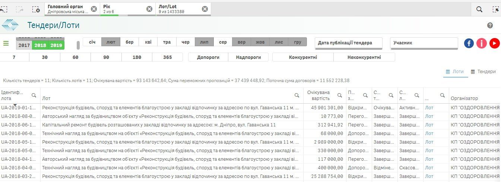Expand the Учасник filter list
Screen dimensions: 501x182
click(x=424, y=43)
